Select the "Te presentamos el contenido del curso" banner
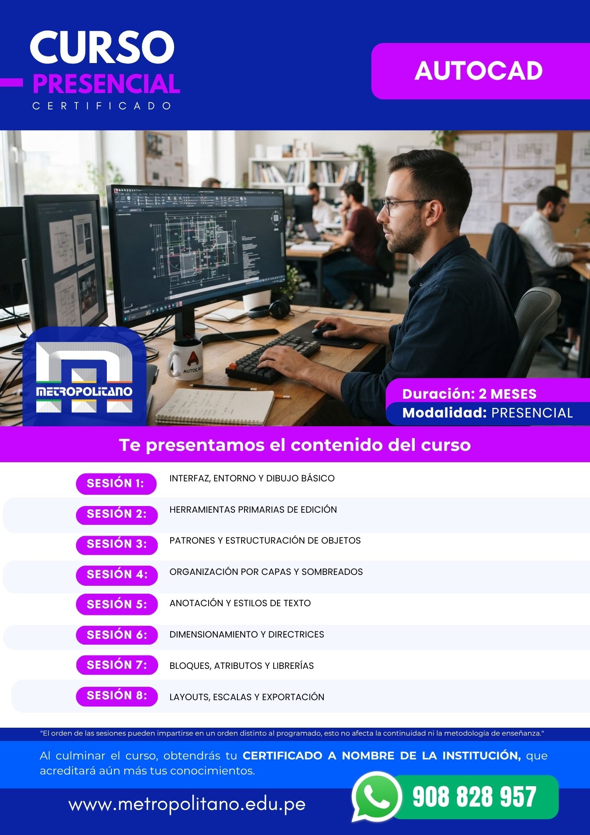The height and width of the screenshot is (835, 590). [x=295, y=445]
